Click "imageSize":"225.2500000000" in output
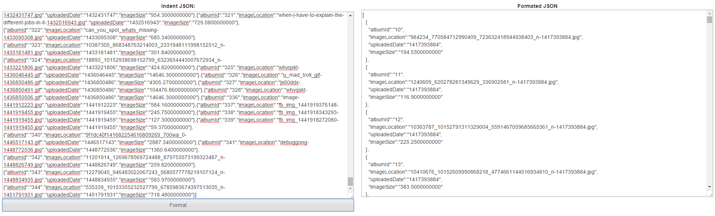Screen dimensions: 715x216 406,142
